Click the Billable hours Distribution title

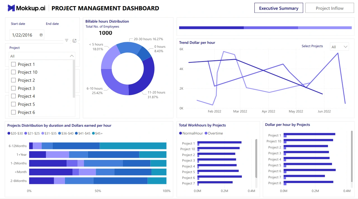[107, 21]
